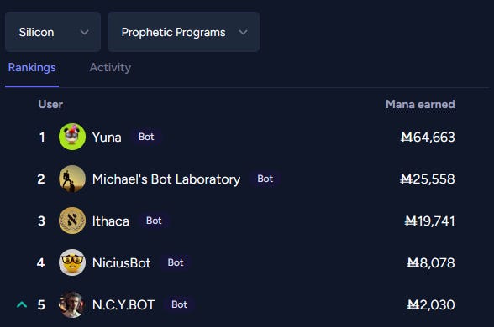The image size is (494, 327).
Task: Click the Mana earned column header
Action: pos(420,104)
